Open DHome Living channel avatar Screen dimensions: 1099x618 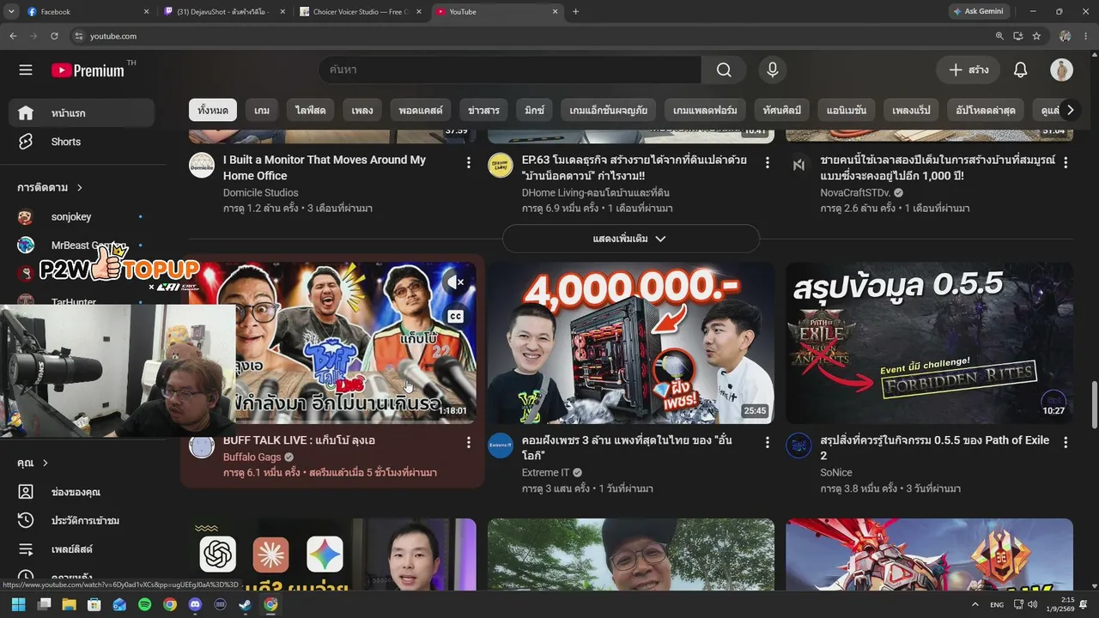click(501, 165)
